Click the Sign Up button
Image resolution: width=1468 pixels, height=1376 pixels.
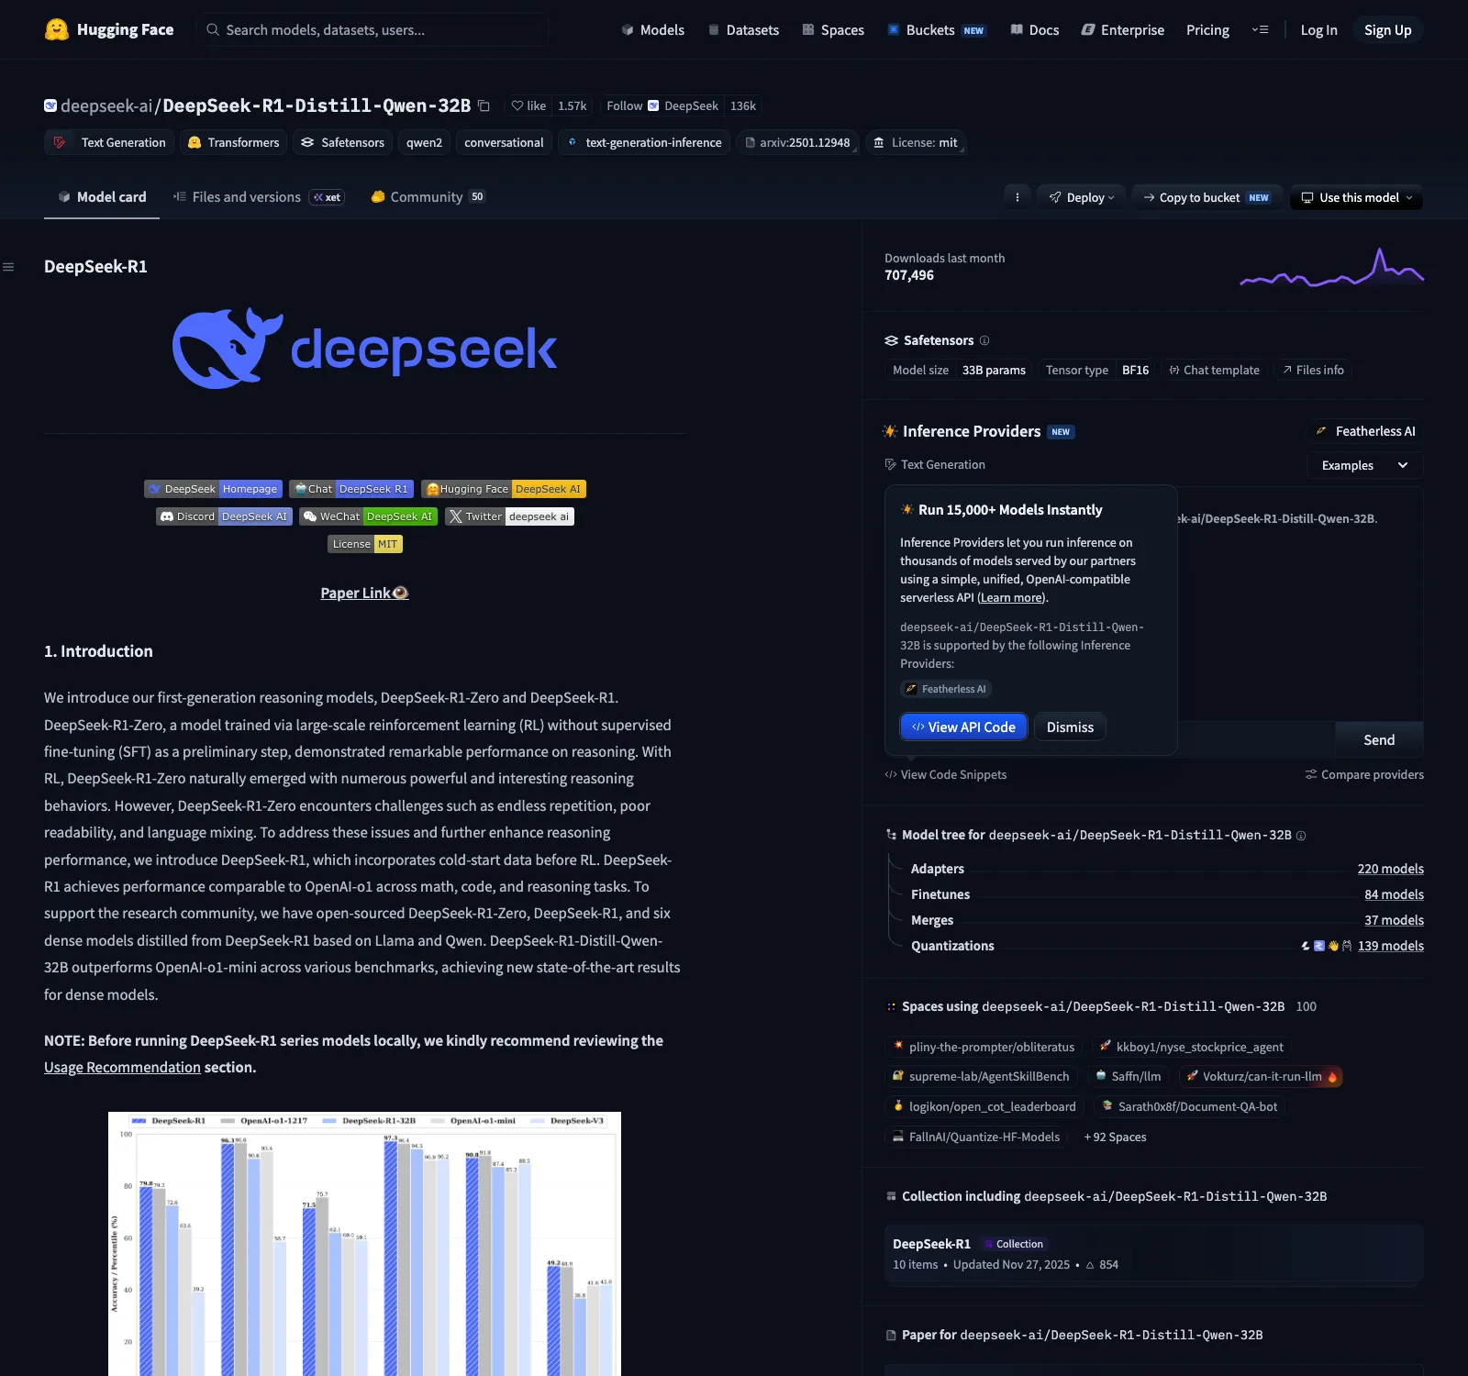(1387, 29)
